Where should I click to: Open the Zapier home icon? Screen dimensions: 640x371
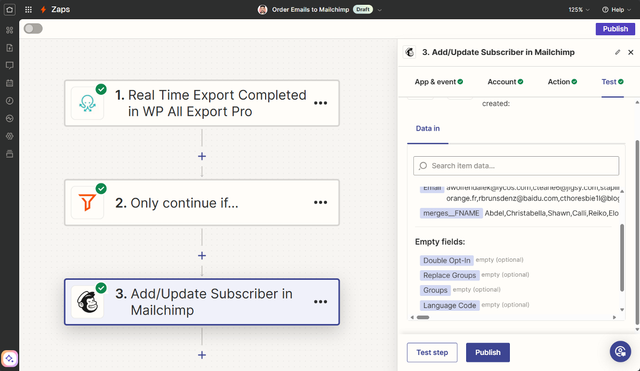pos(10,10)
